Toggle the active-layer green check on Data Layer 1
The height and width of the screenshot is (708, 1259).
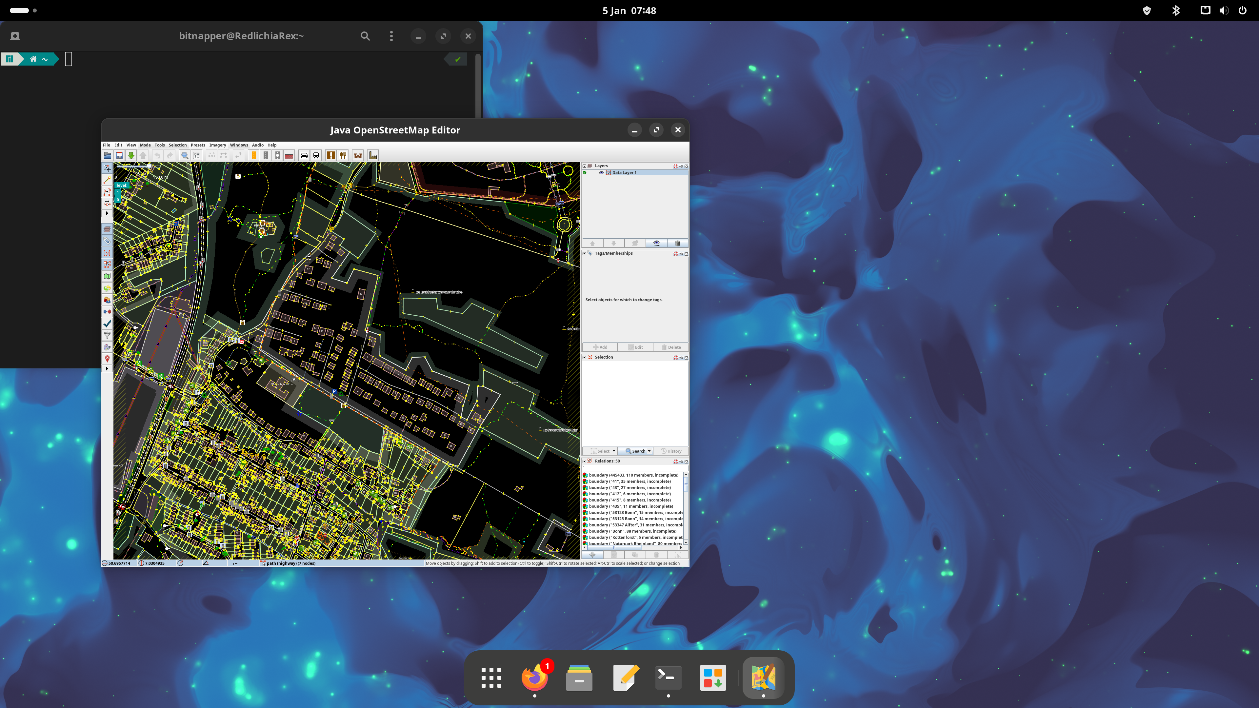point(585,172)
